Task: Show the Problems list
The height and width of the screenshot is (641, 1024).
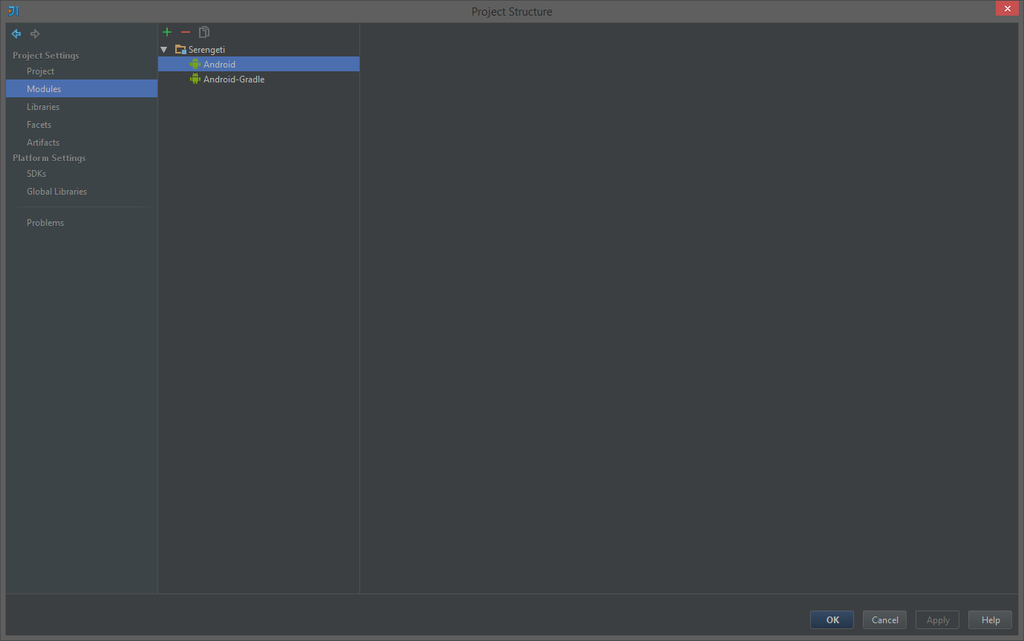Action: (82, 223)
